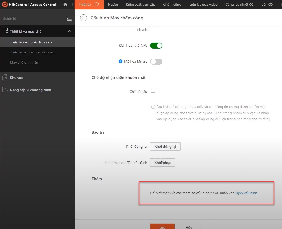Check the Chế độ sâu checkbox
This screenshot has height=229, width=282.
153,91
